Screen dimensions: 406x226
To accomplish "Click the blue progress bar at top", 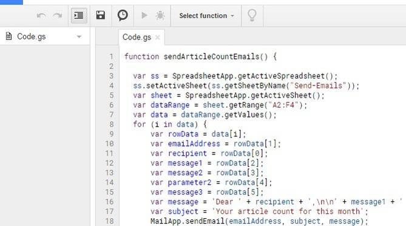I will (12, 2).
